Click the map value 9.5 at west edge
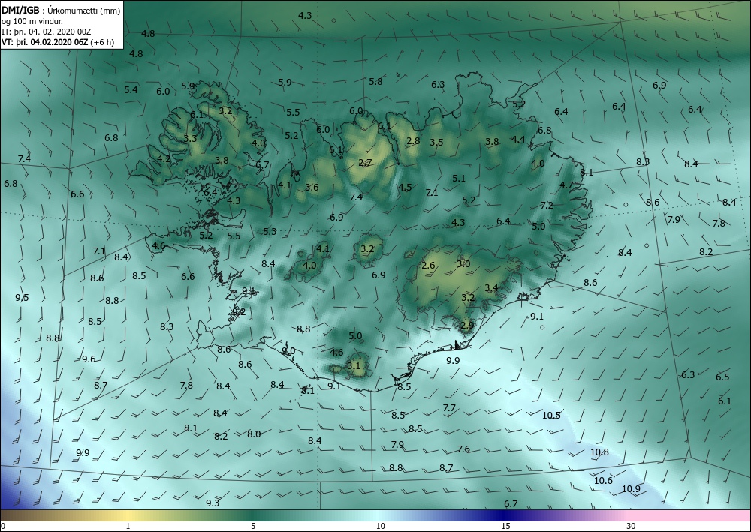Viewport: 751px width, 532px height. [22, 298]
